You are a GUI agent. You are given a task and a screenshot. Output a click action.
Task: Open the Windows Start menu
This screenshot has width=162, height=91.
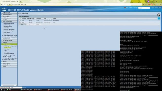(2, 90)
